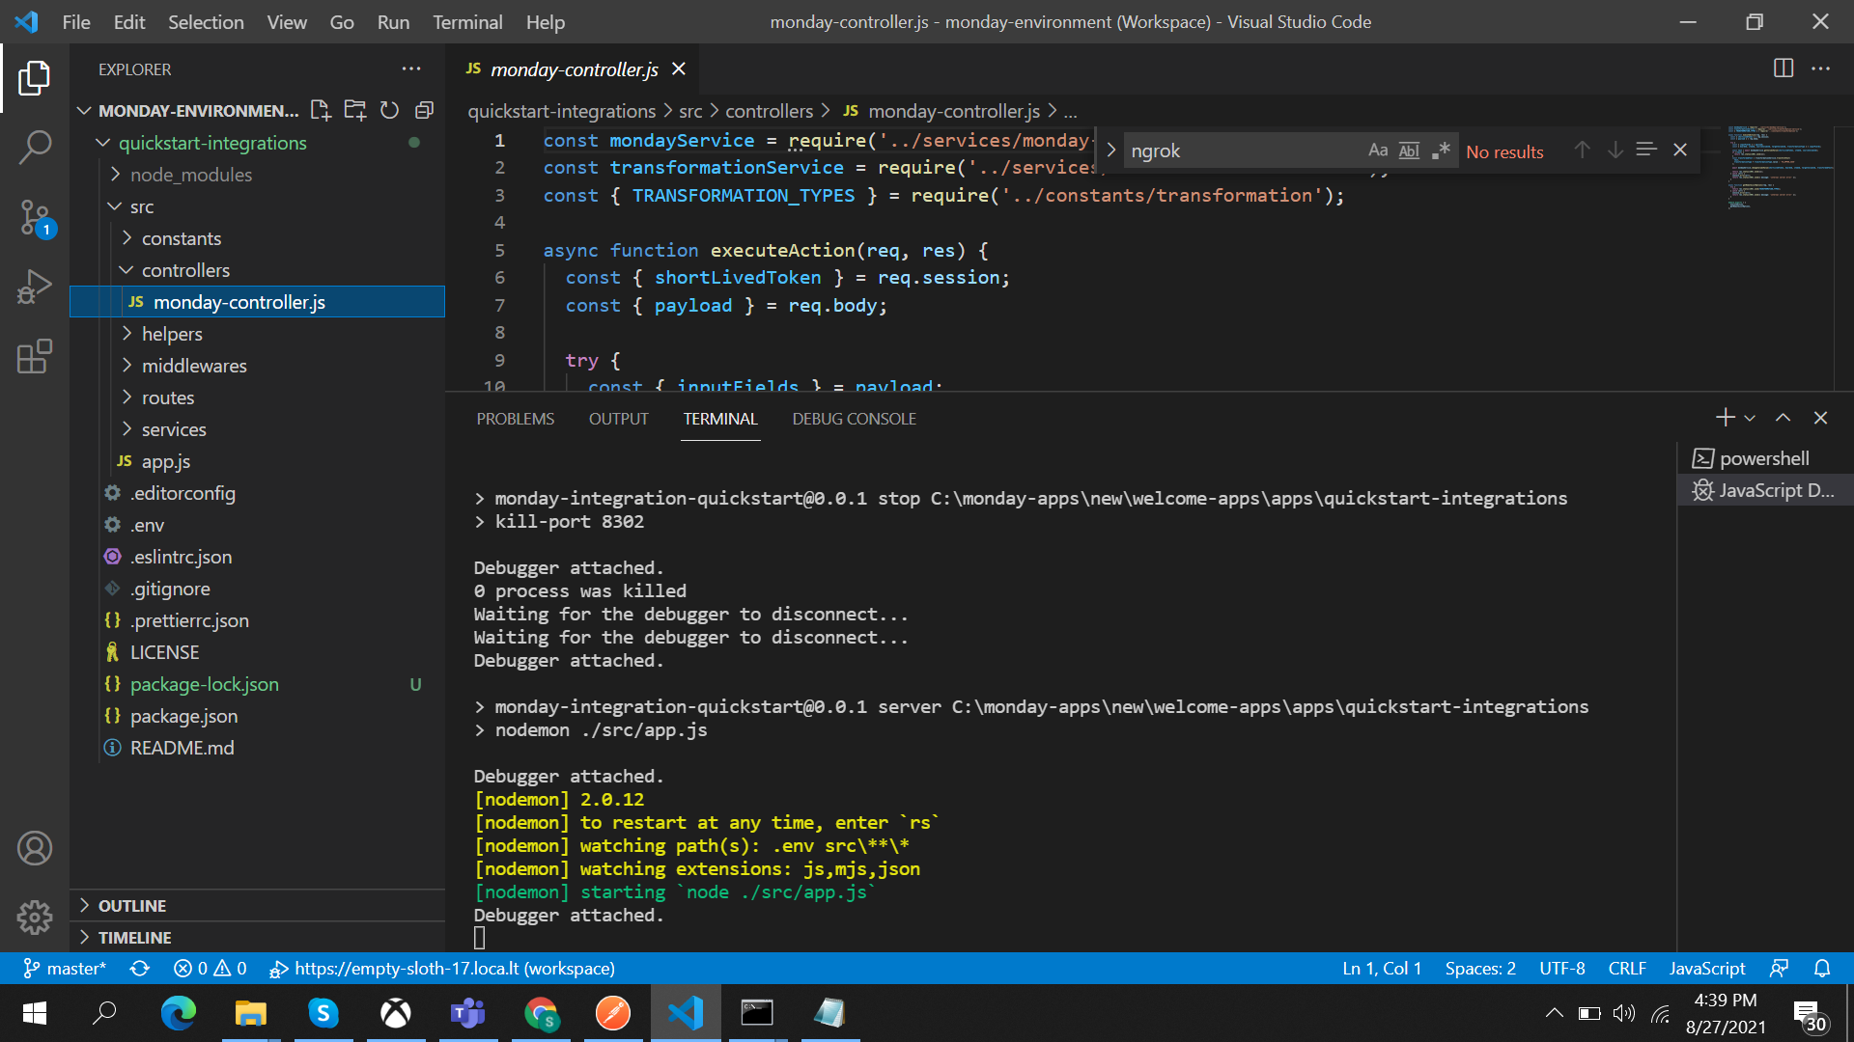The height and width of the screenshot is (1042, 1854).
Task: Open Accounts menu in activity bar
Action: tap(35, 848)
